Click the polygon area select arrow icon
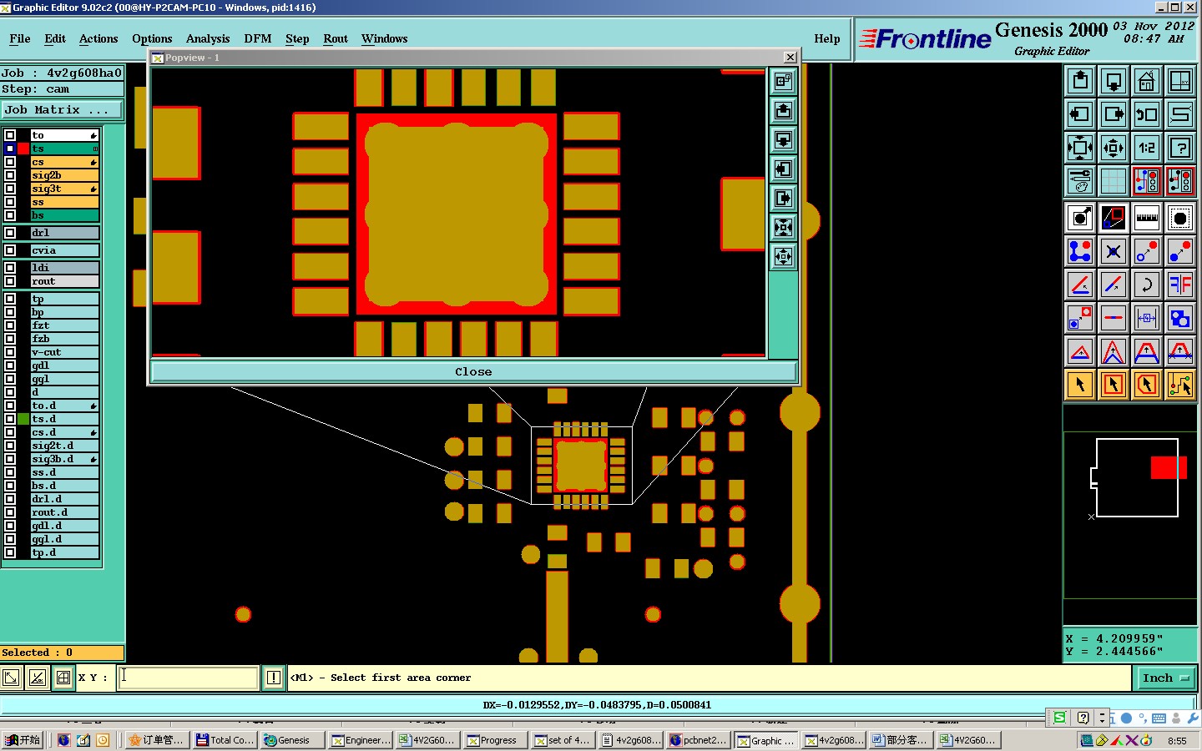1202x751 pixels. [1147, 385]
